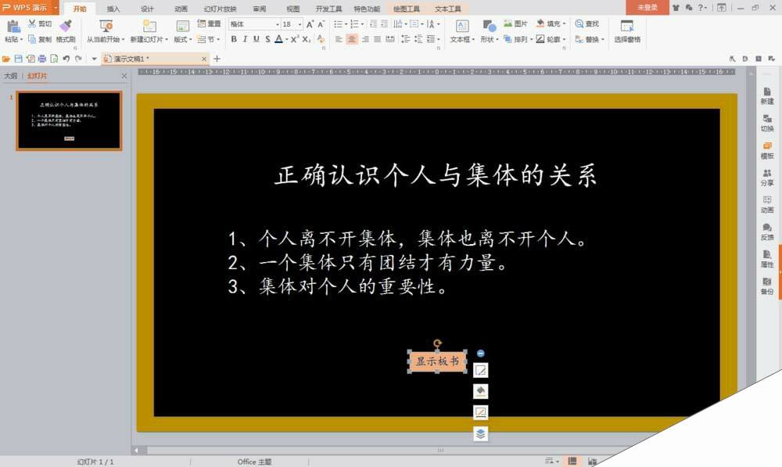Image resolution: width=782 pixels, height=467 pixels.
Task: Open sidebar Properties (属性) panel
Action: [x=767, y=258]
